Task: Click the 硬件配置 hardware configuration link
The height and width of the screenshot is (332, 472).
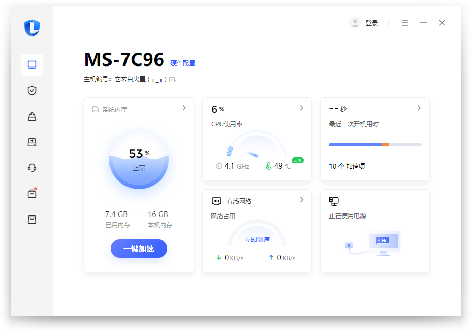Action: pyautogui.click(x=183, y=62)
